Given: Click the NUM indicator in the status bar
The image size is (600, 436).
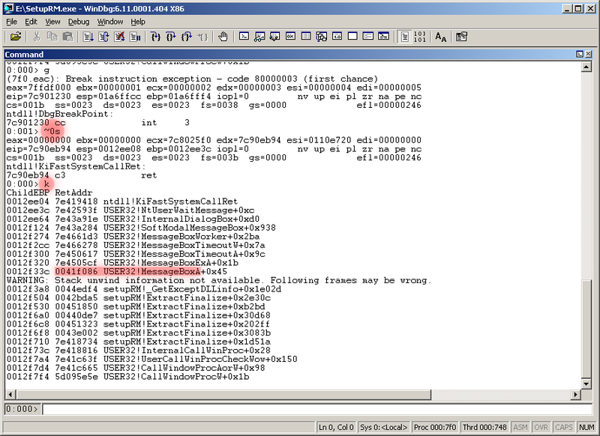Looking at the screenshot, I should pyautogui.click(x=586, y=427).
